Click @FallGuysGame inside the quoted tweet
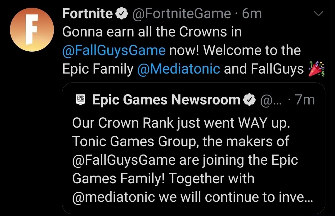 pyautogui.click(x=124, y=160)
